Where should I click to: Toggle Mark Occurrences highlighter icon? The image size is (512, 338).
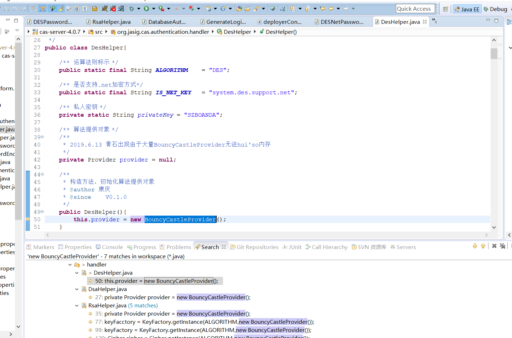pos(61,9)
